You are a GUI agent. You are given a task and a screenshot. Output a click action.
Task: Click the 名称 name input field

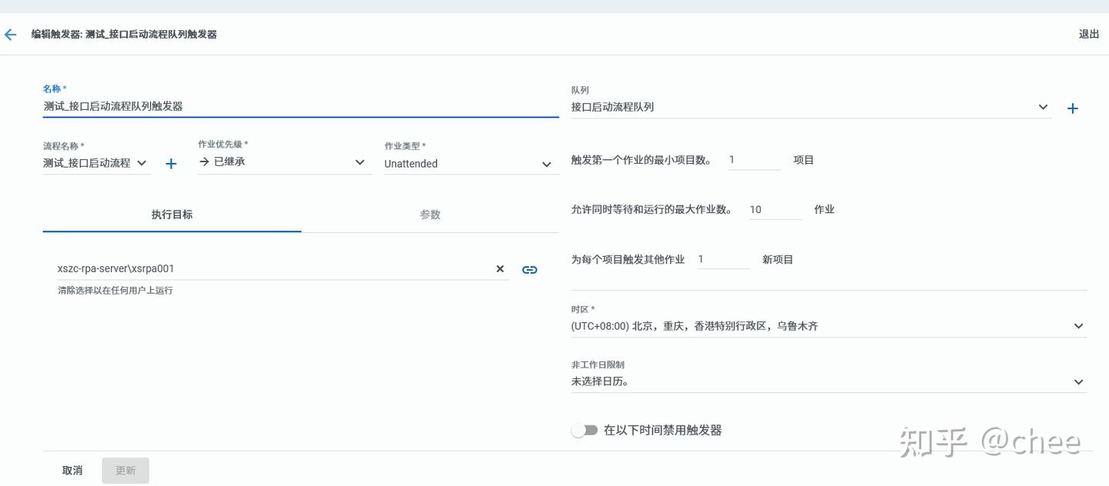[300, 107]
